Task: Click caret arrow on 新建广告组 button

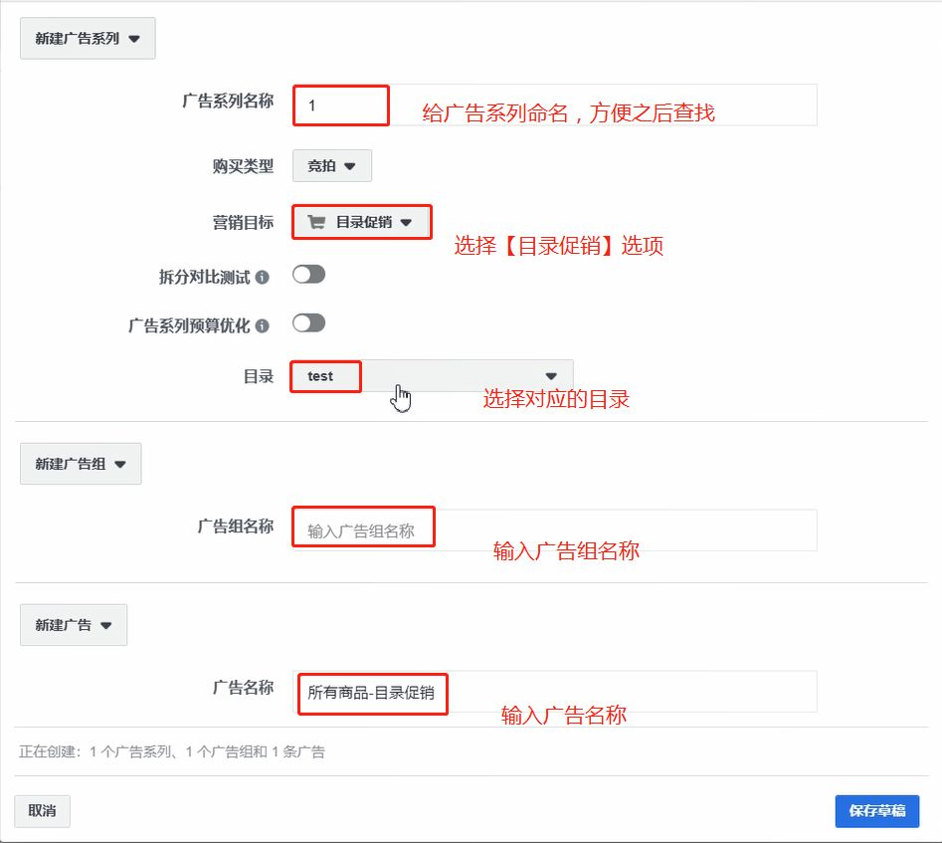Action: click(x=120, y=464)
